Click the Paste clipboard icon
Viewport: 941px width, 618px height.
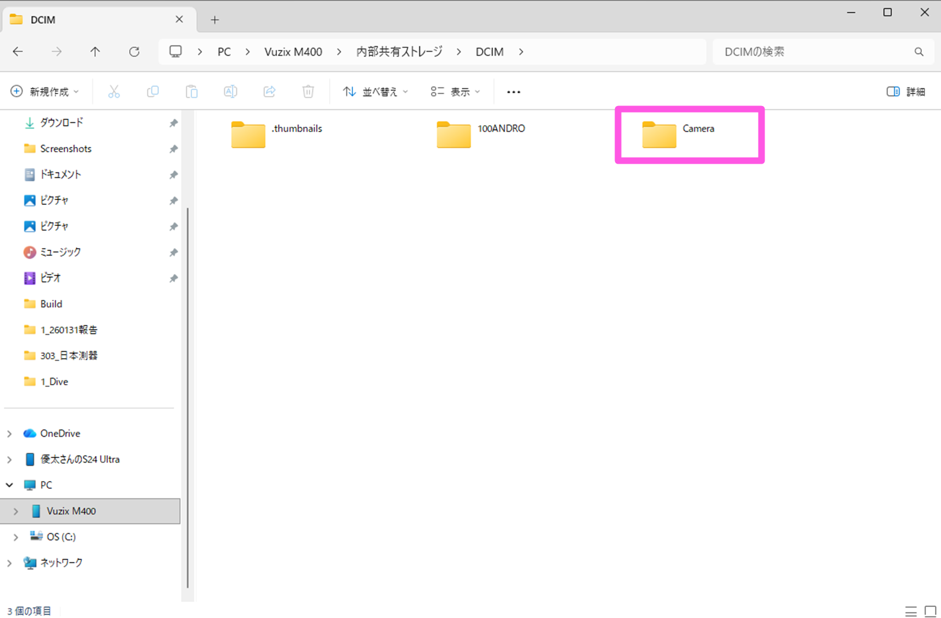point(191,92)
